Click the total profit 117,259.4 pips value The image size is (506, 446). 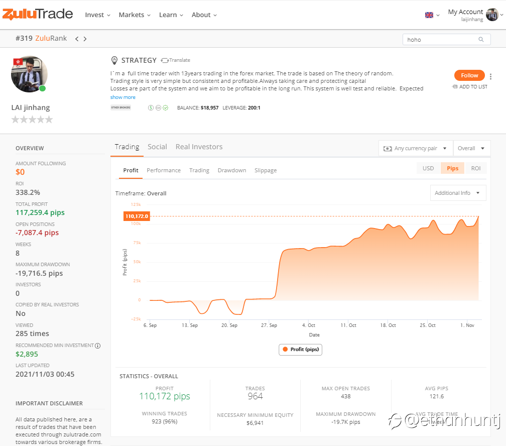pos(40,212)
